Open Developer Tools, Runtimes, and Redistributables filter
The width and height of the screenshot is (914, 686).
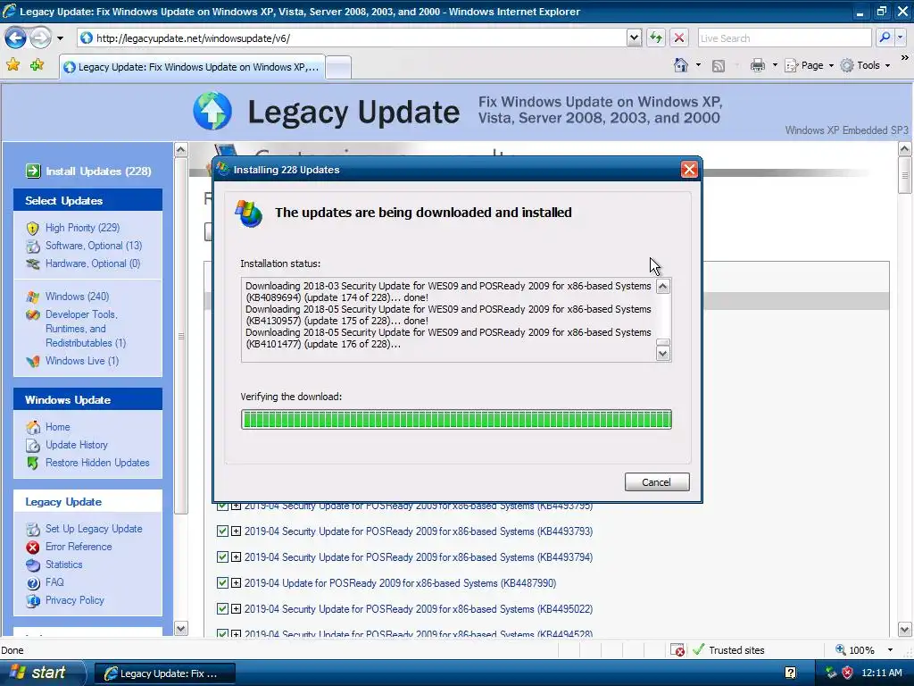[x=86, y=329]
